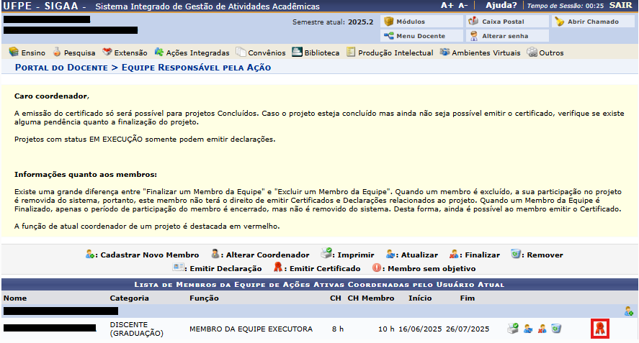Click the 10 h CH Membro value
The image size is (639, 343).
386,329
